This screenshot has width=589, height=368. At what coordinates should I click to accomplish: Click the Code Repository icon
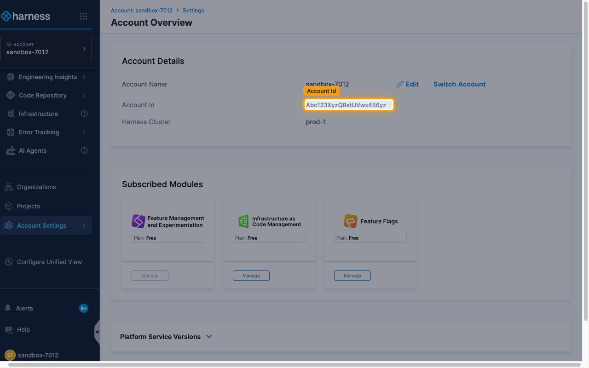coord(10,95)
